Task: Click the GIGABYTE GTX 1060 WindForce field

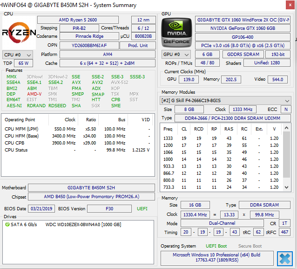Action: tap(243, 20)
